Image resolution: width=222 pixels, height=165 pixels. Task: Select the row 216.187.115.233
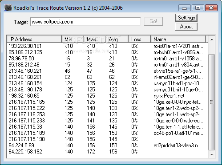pos(107,121)
